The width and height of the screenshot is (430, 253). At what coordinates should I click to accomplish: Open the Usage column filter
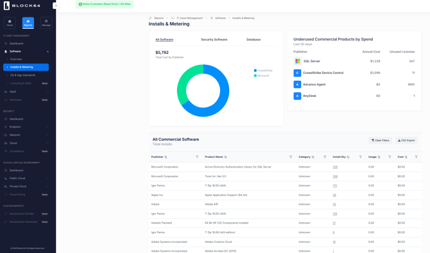390,157
